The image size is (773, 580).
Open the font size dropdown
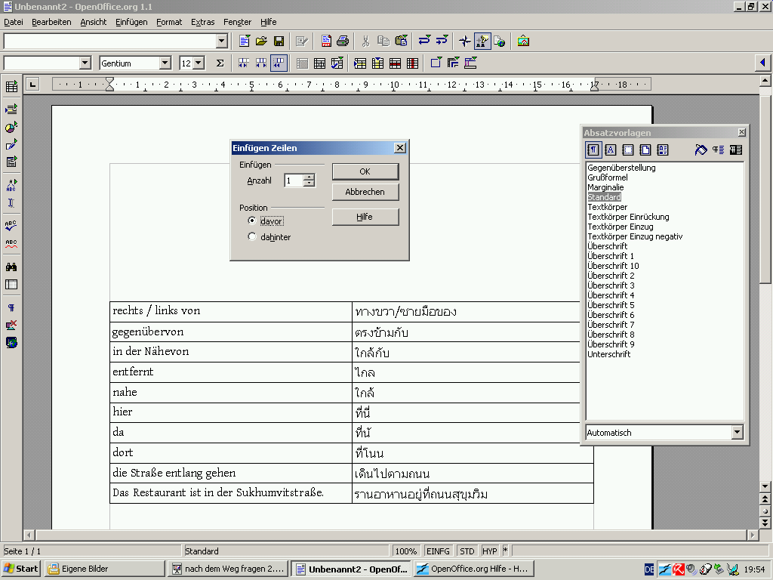[x=199, y=63]
